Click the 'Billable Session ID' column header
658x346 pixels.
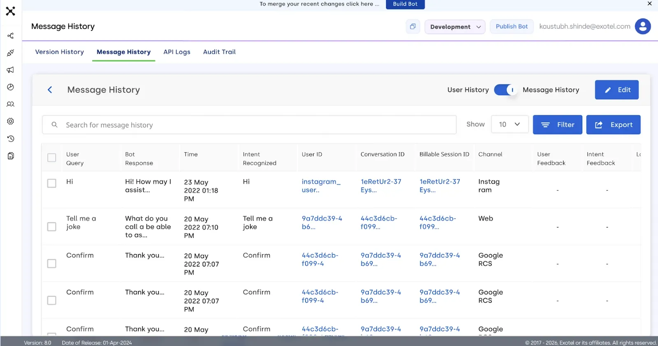(x=444, y=154)
